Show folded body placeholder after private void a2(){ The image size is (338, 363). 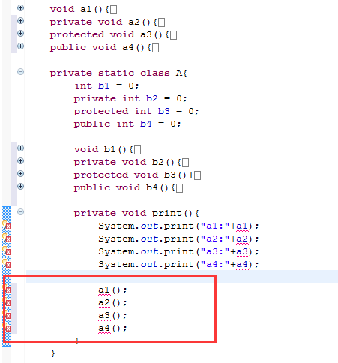point(162,22)
